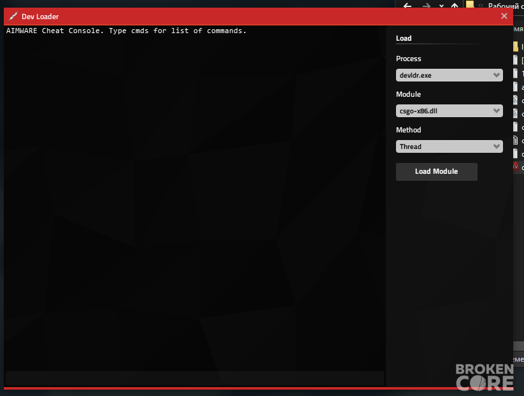Expand the Module dropdown showing csgo-x86.dll
This screenshot has height=396, width=524.
[x=449, y=111]
